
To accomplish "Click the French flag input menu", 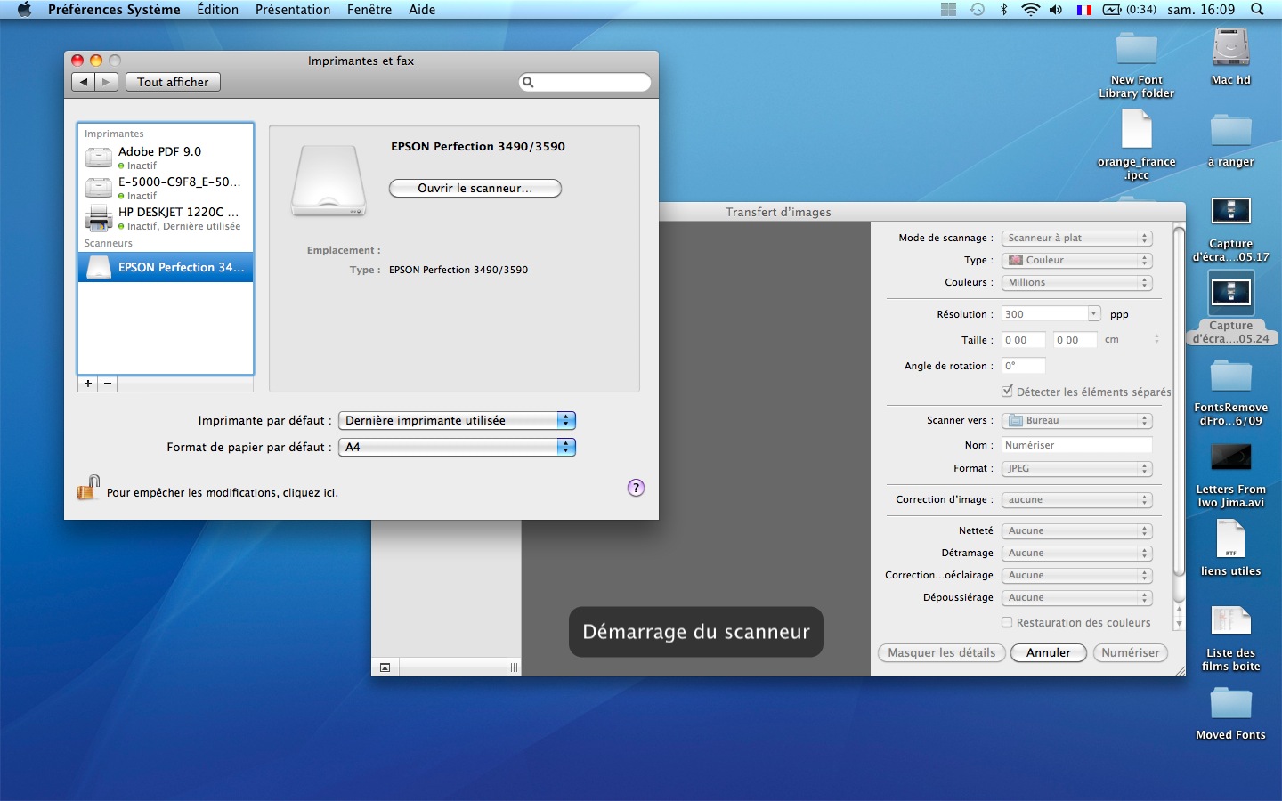I will point(1083,10).
